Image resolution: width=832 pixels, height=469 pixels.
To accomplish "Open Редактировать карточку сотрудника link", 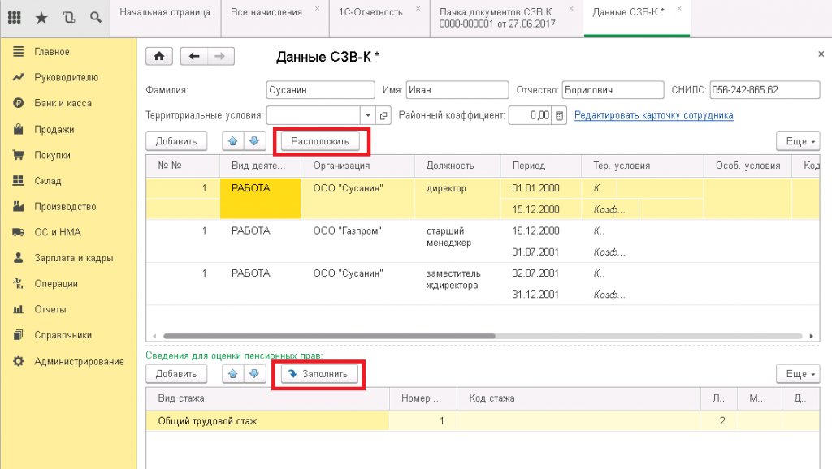I will [x=653, y=115].
